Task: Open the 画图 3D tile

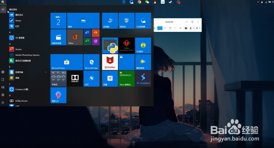Action: tap(58, 95)
